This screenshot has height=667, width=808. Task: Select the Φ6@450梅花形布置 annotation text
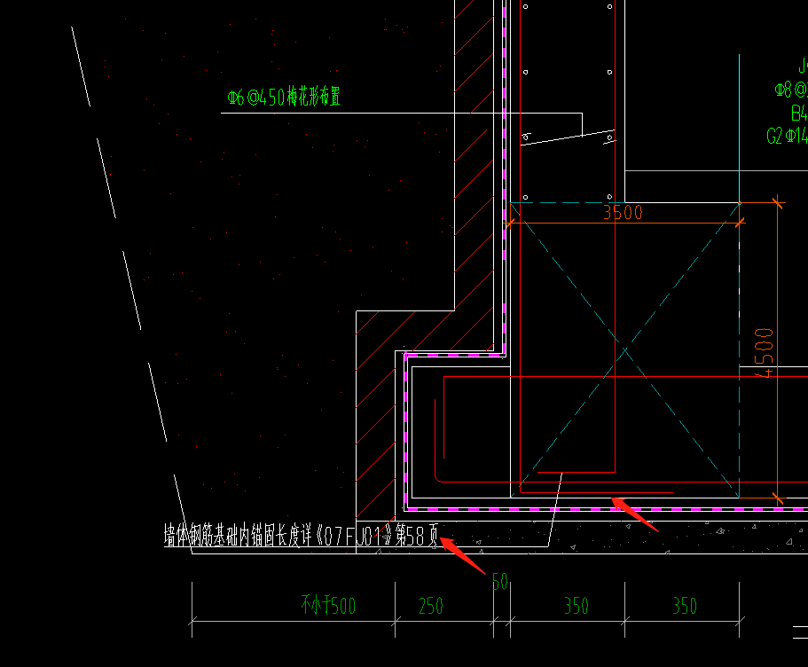click(284, 97)
